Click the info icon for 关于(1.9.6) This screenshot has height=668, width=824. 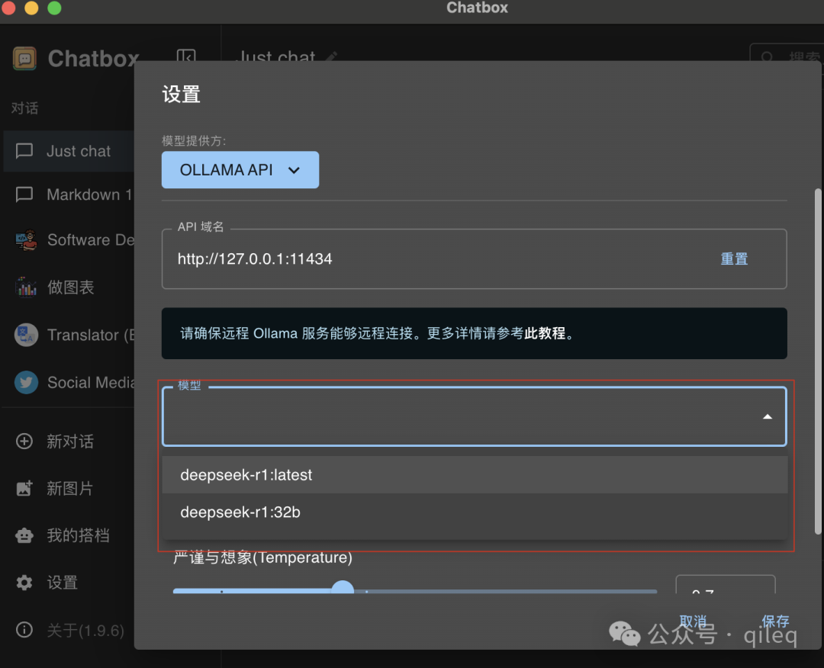(x=24, y=630)
